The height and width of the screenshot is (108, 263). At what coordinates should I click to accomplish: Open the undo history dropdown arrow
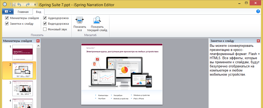[x=23, y=5]
